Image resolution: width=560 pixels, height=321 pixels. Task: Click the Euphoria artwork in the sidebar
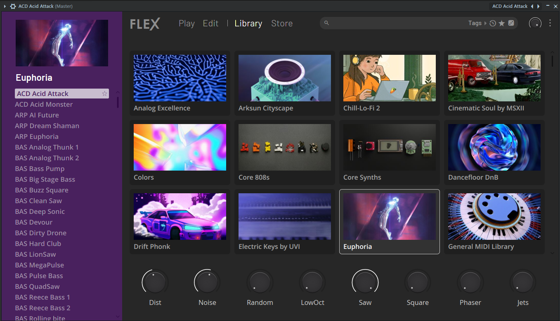[62, 43]
